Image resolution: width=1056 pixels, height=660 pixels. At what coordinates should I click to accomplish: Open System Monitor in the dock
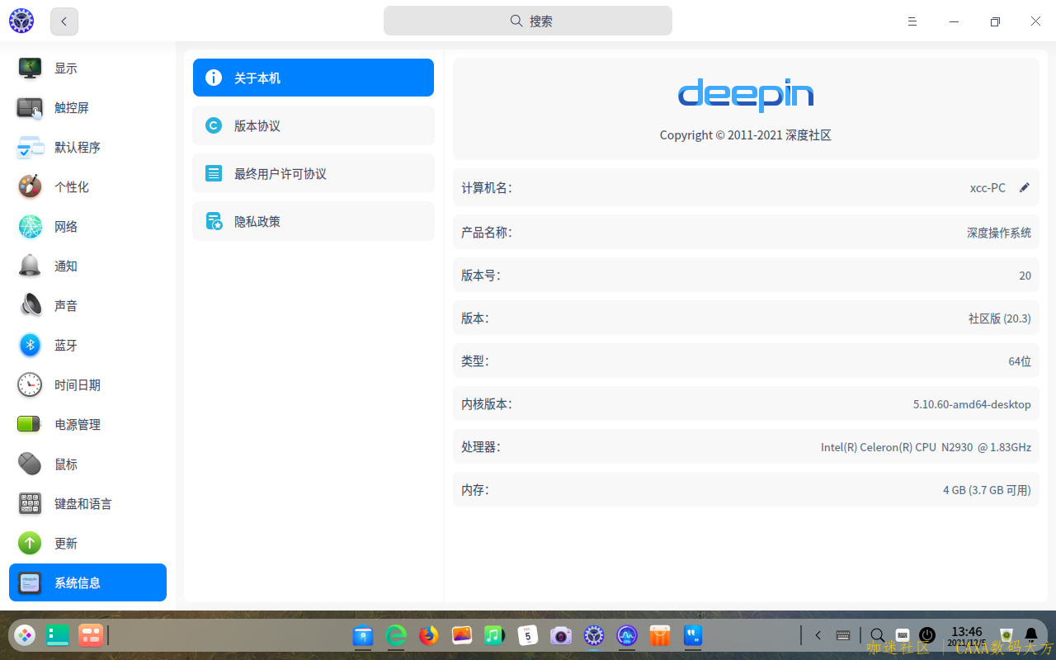(627, 635)
